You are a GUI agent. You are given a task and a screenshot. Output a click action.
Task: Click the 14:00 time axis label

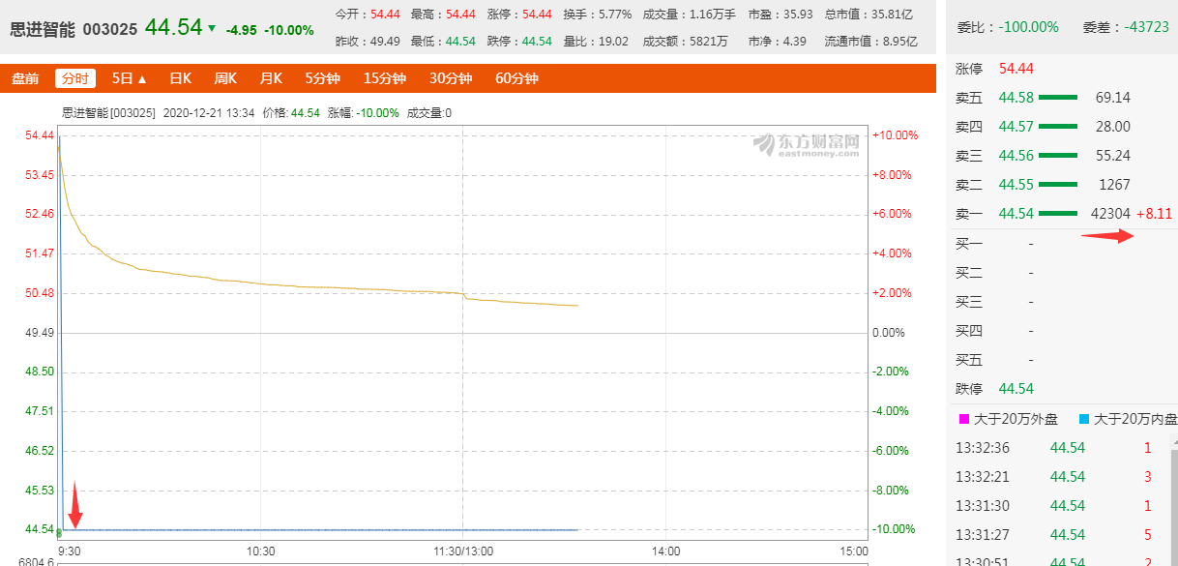(x=665, y=551)
